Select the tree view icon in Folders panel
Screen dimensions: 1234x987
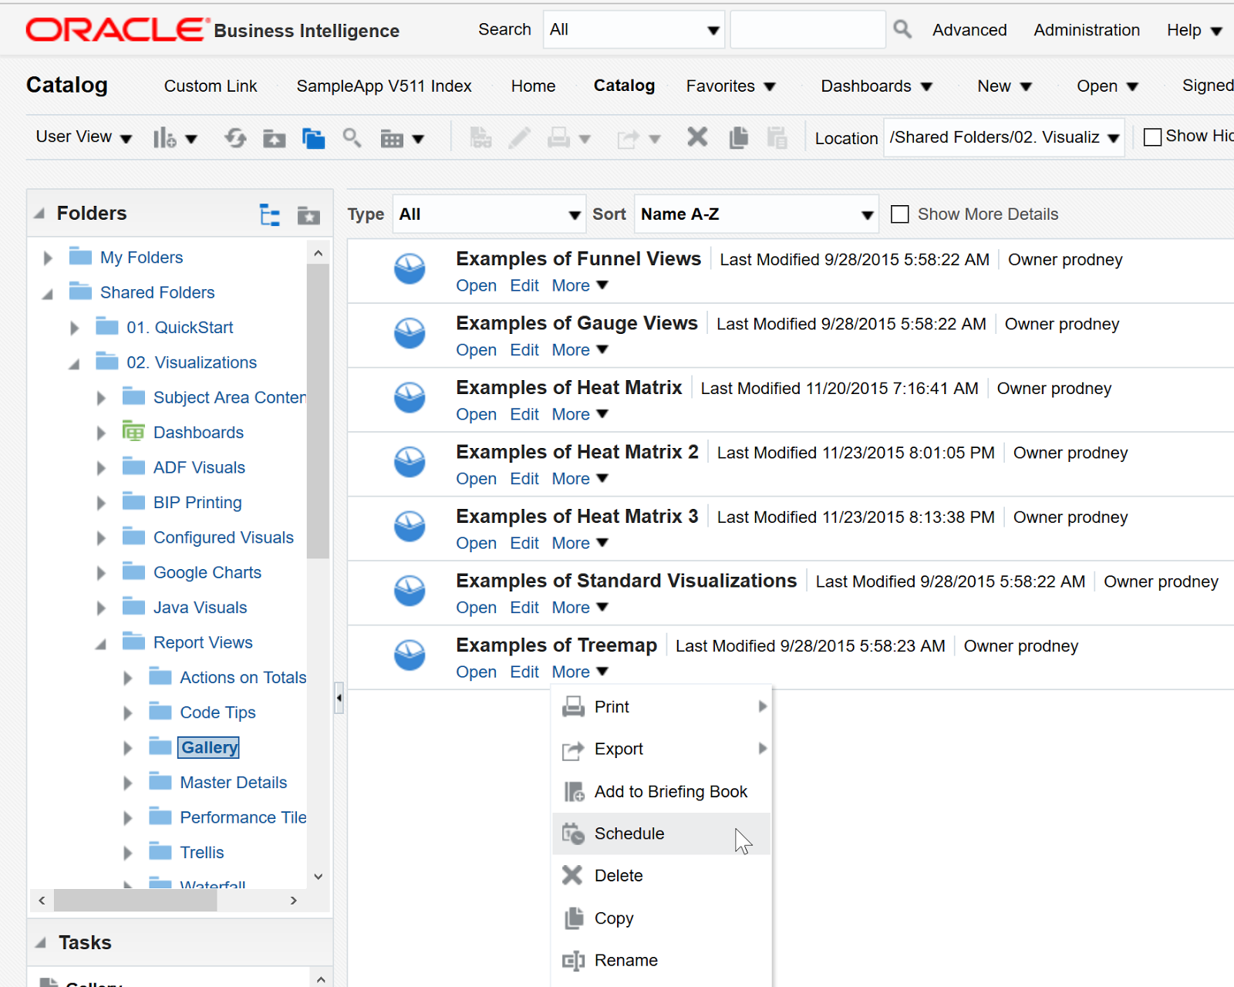(x=269, y=214)
